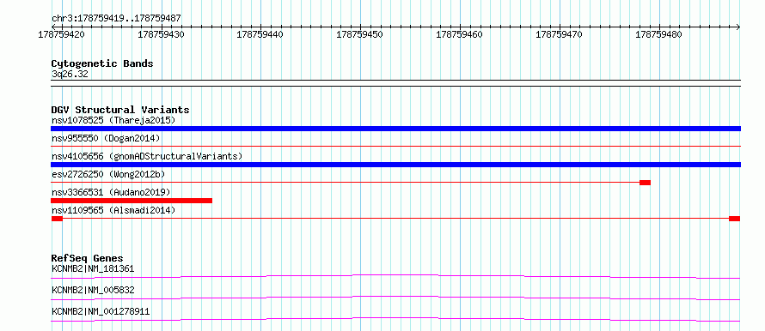765x331 pixels.
Task: Click ruler position 178759450
Action: [x=360, y=35]
